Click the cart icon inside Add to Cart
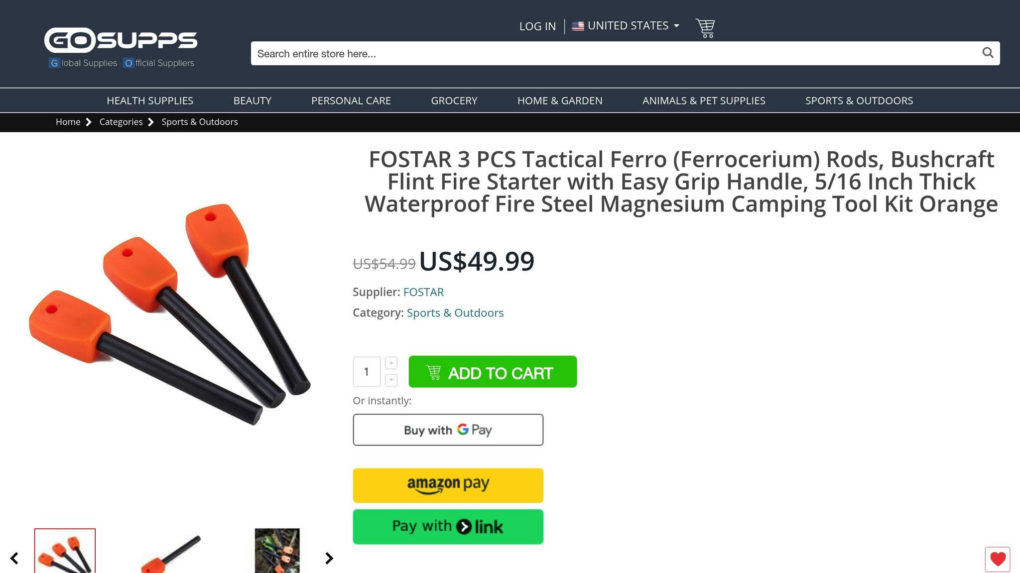The width and height of the screenshot is (1020, 573). (433, 372)
